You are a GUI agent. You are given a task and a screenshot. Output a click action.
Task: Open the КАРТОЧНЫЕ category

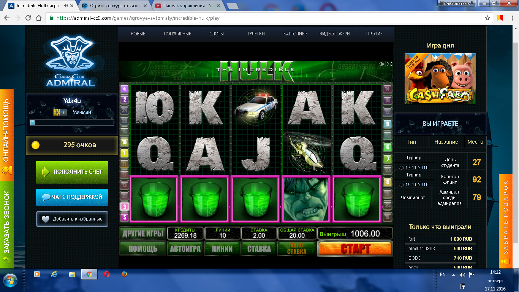tap(296, 34)
